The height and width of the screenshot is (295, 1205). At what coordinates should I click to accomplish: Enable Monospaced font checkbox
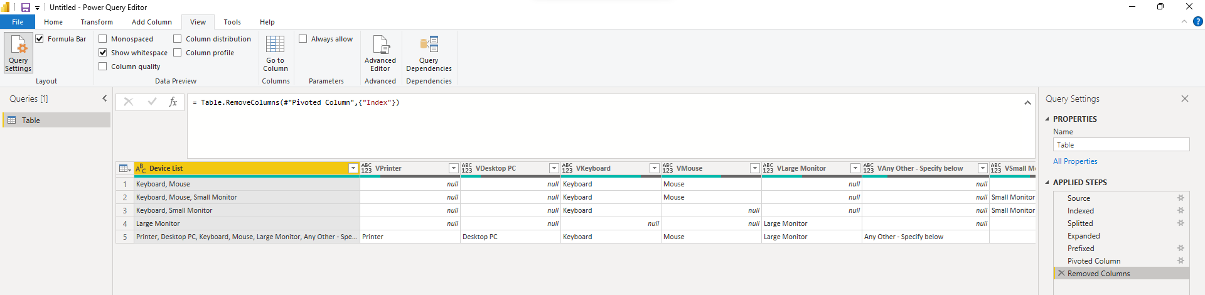[x=103, y=39]
